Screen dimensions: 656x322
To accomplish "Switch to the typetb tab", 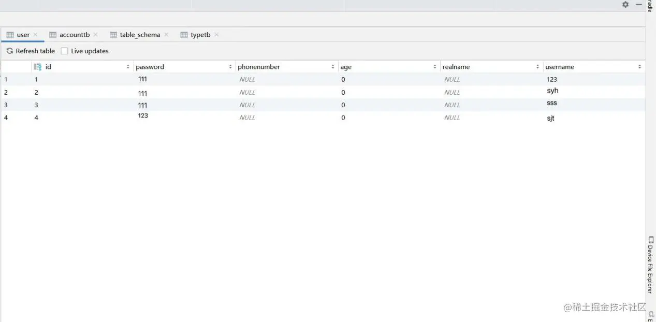I will [x=200, y=35].
